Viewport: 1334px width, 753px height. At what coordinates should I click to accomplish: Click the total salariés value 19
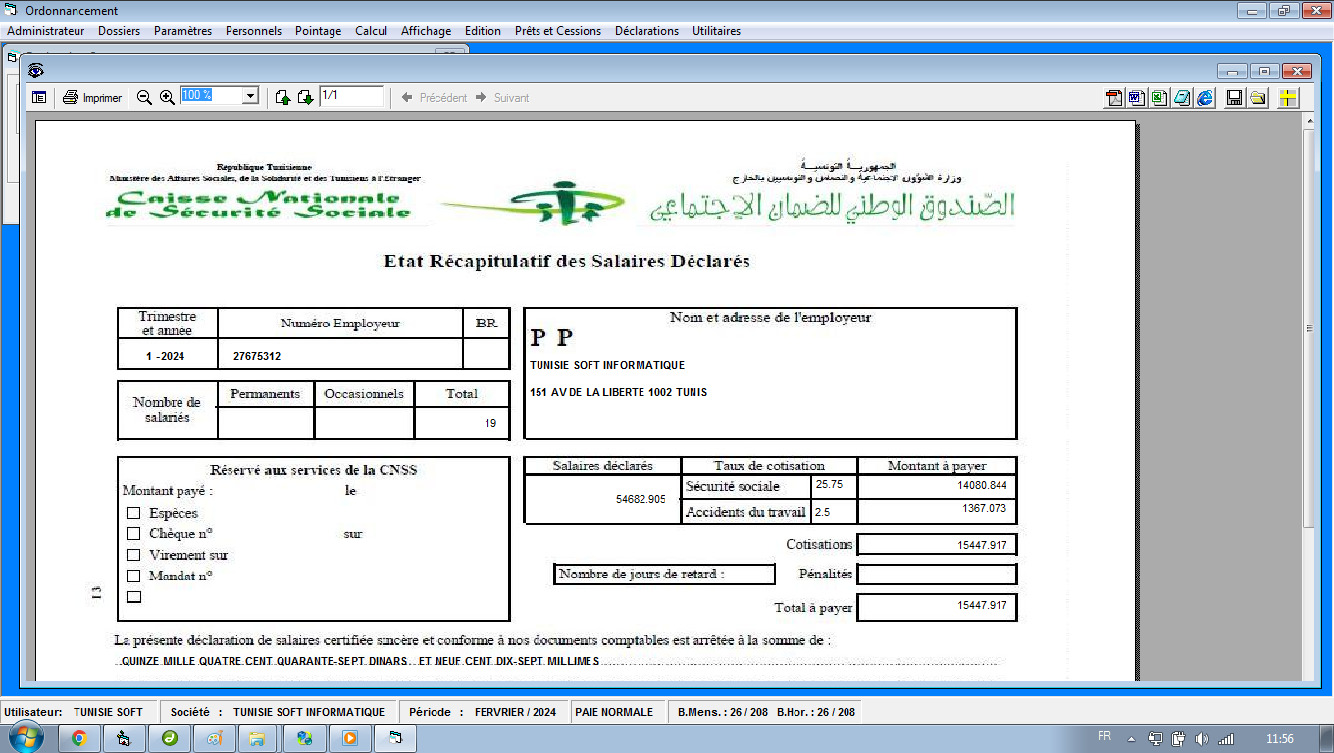[490, 424]
